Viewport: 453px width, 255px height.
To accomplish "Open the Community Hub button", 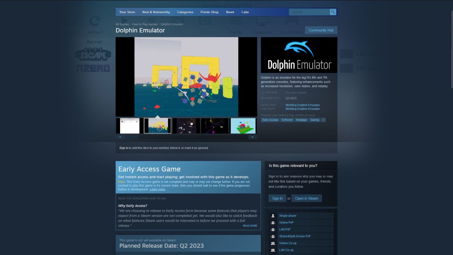I will (321, 30).
